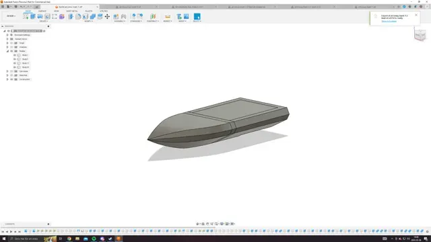The width and height of the screenshot is (431, 242).
Task: Open the Inspect dropdown menu
Action: (168, 21)
